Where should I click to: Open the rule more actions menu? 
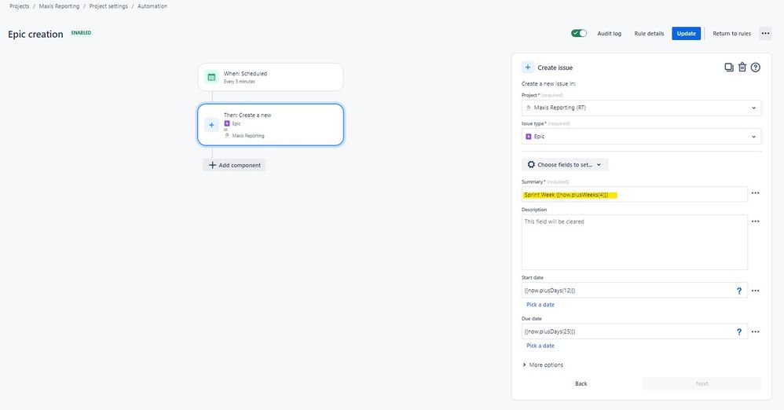(765, 34)
